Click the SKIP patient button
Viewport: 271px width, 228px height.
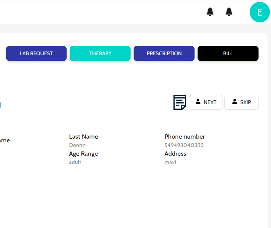coord(241,102)
